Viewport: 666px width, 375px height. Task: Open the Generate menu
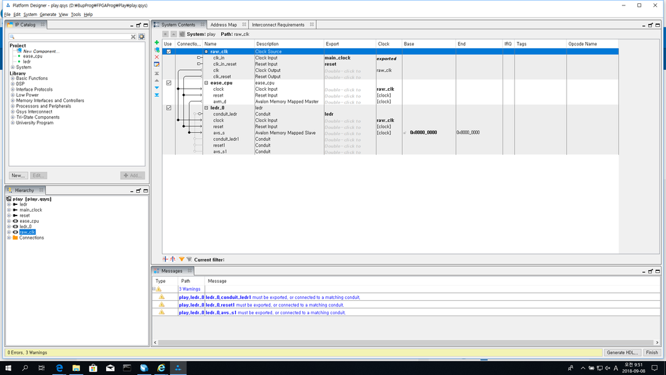[x=48, y=14]
